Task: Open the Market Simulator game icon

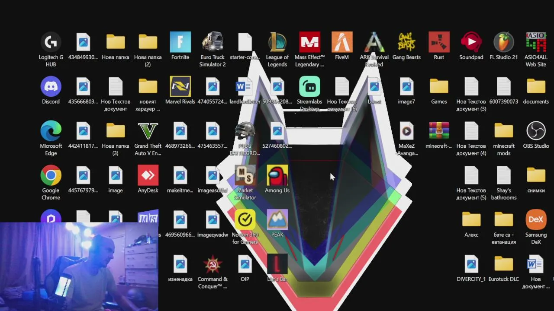Action: 245,183
